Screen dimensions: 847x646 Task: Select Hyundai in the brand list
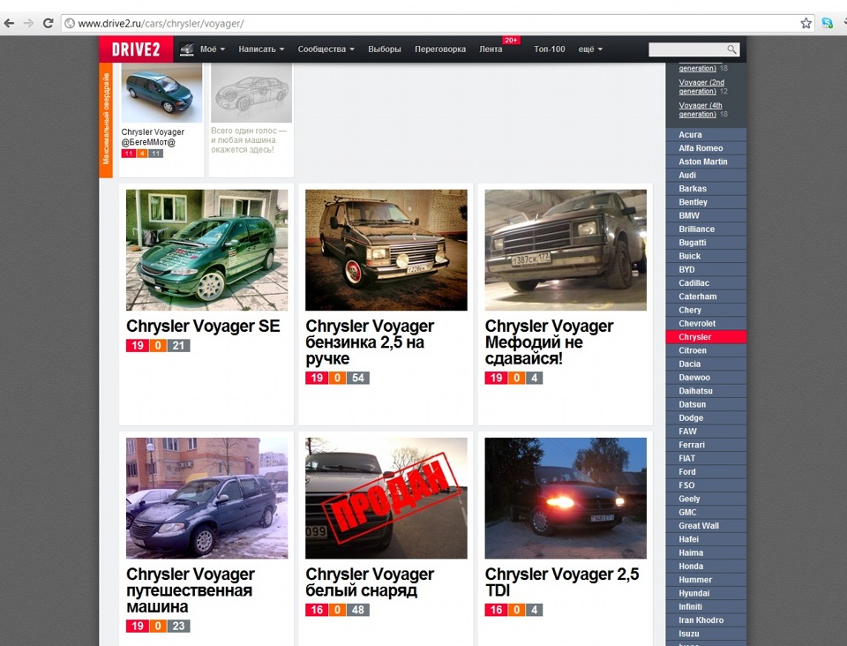point(706,594)
